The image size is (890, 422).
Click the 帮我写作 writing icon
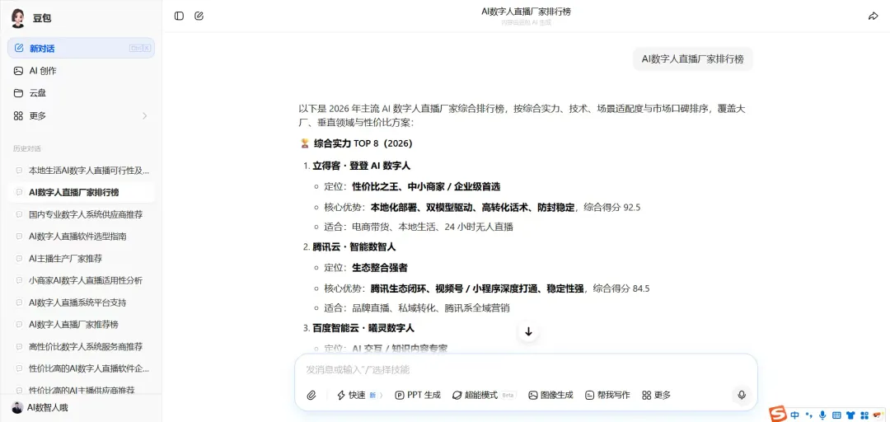pos(590,396)
